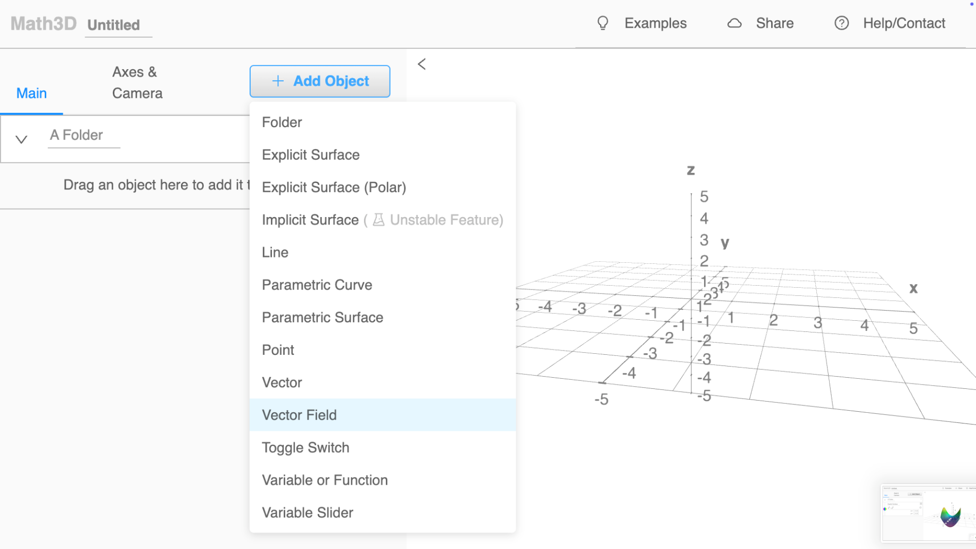Open the Help/Contact link
This screenshot has width=976, height=549.
pos(904,23)
